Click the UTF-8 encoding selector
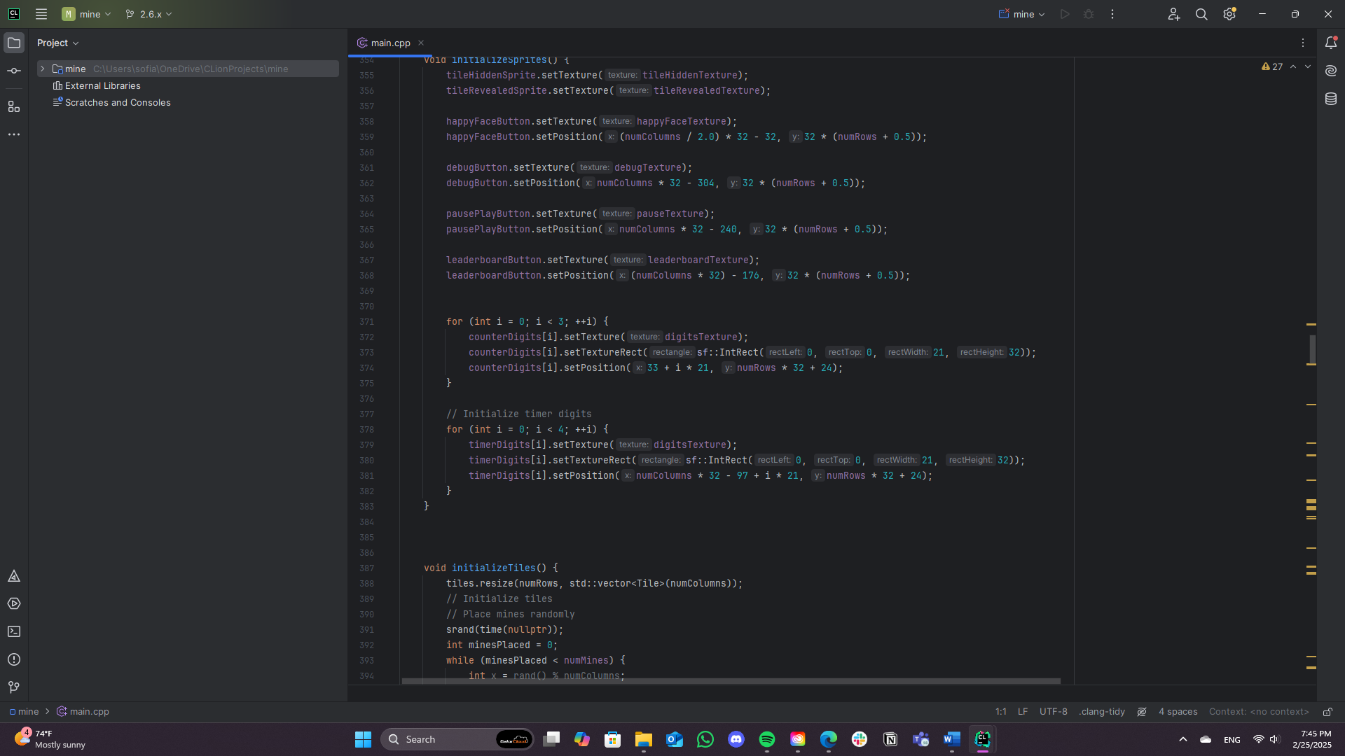Image resolution: width=1345 pixels, height=756 pixels. coord(1053,712)
